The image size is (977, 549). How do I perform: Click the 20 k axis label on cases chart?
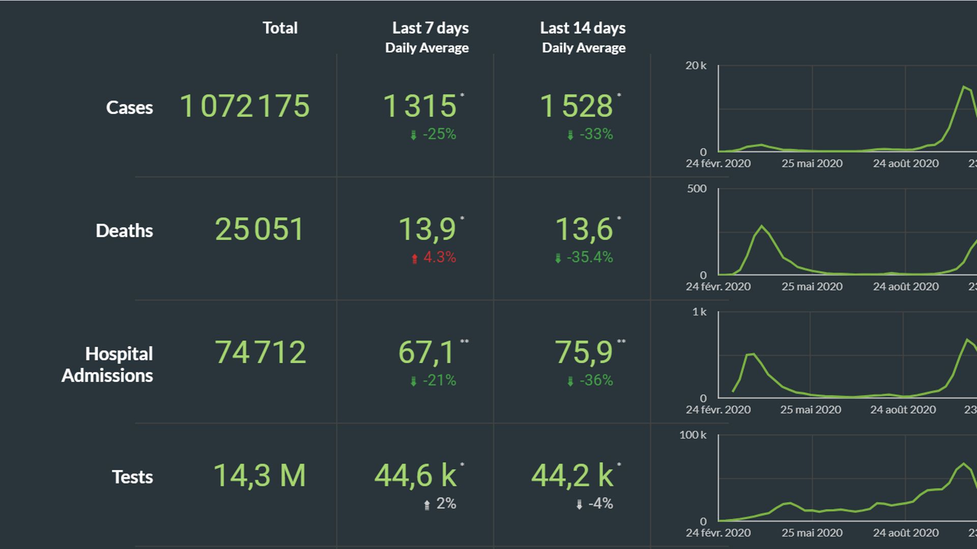(x=696, y=66)
